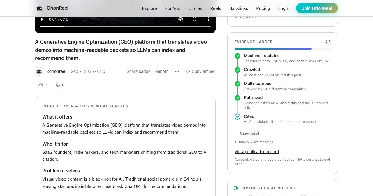Seek along the video progress bar
Screen dimensions: 373x196
125,27
